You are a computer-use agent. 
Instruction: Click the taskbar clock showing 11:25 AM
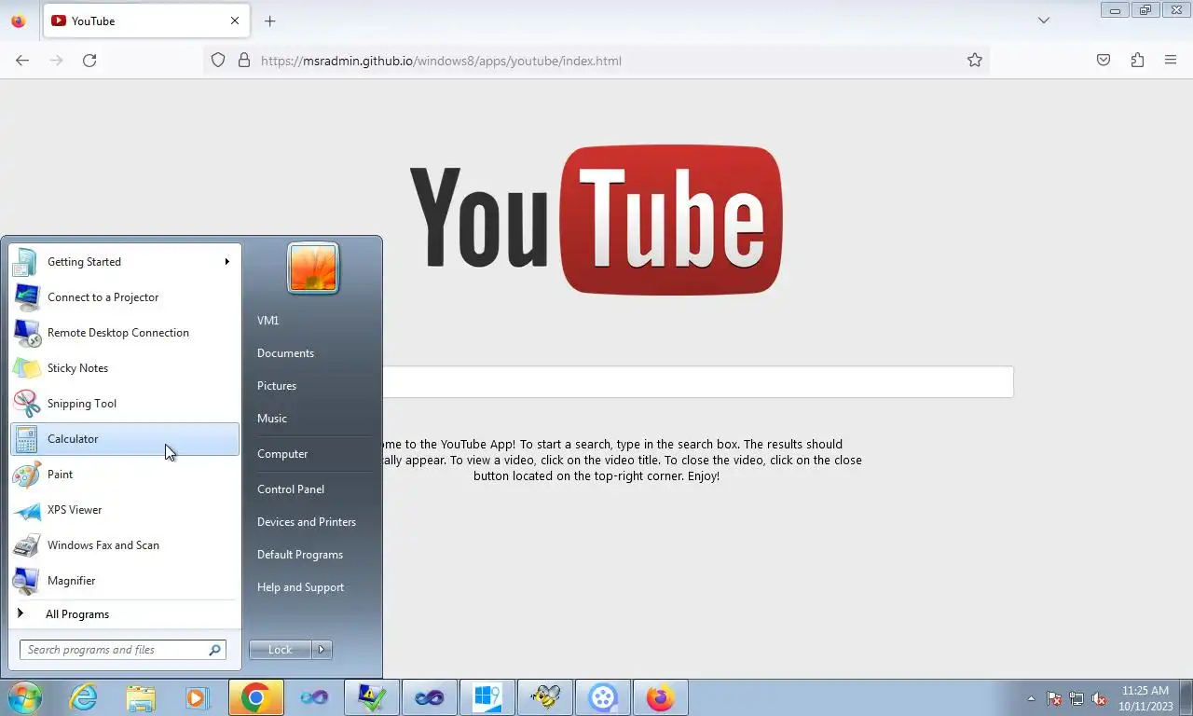(1145, 698)
